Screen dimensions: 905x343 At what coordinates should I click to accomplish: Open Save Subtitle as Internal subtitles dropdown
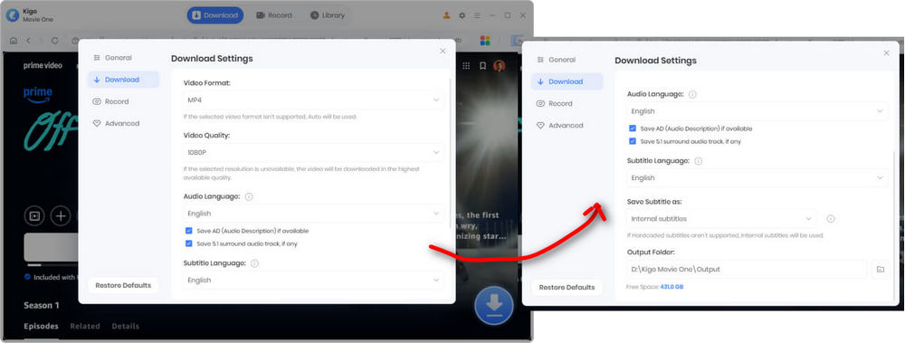pos(722,219)
